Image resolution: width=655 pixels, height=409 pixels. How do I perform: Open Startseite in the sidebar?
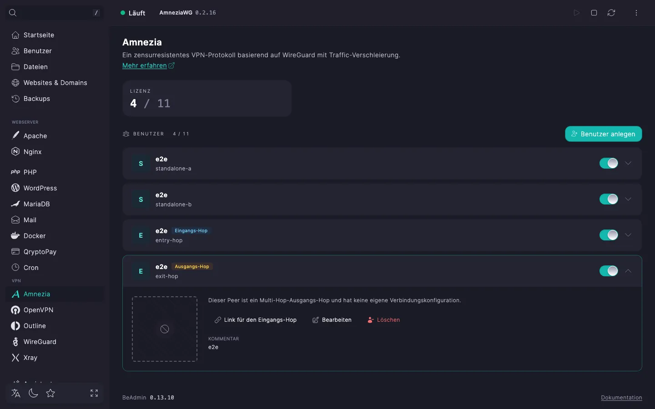(55, 35)
